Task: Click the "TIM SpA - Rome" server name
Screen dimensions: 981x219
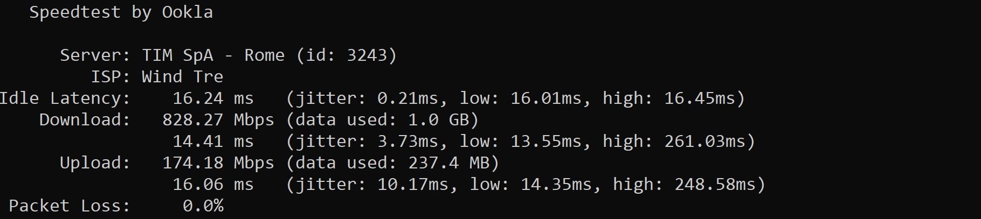Action: pos(213,55)
